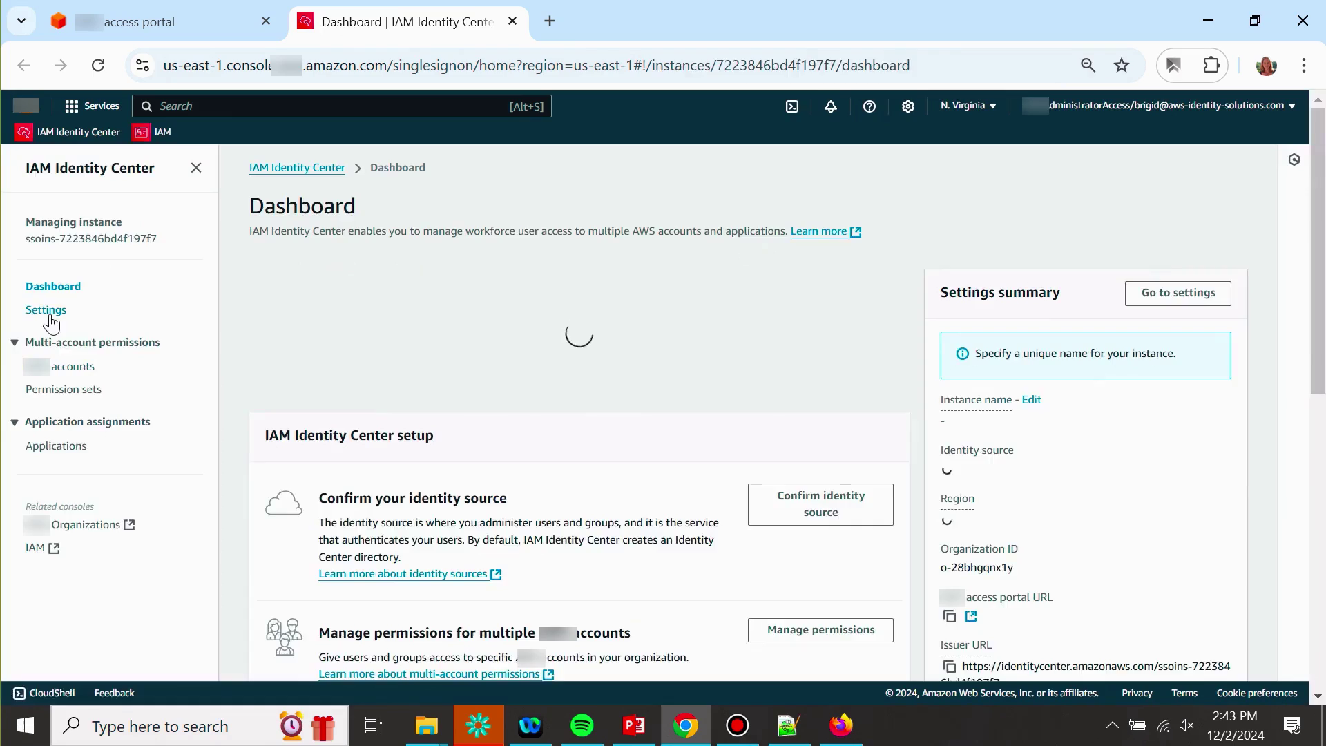Select the Dashboard IAM Identity Center tab
The image size is (1326, 746).
pyautogui.click(x=407, y=21)
